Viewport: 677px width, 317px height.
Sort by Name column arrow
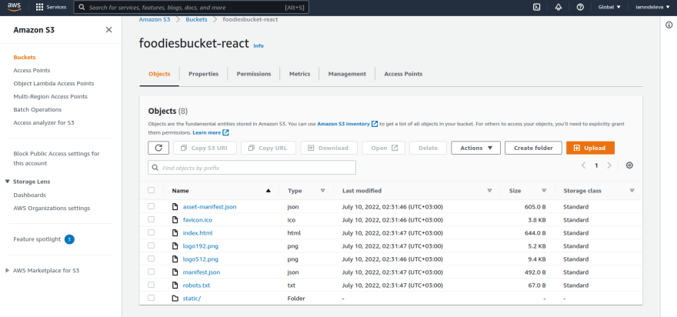click(268, 191)
